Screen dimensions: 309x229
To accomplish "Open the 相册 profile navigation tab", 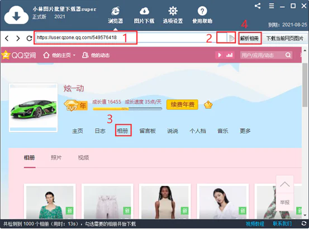I will click(x=123, y=130).
